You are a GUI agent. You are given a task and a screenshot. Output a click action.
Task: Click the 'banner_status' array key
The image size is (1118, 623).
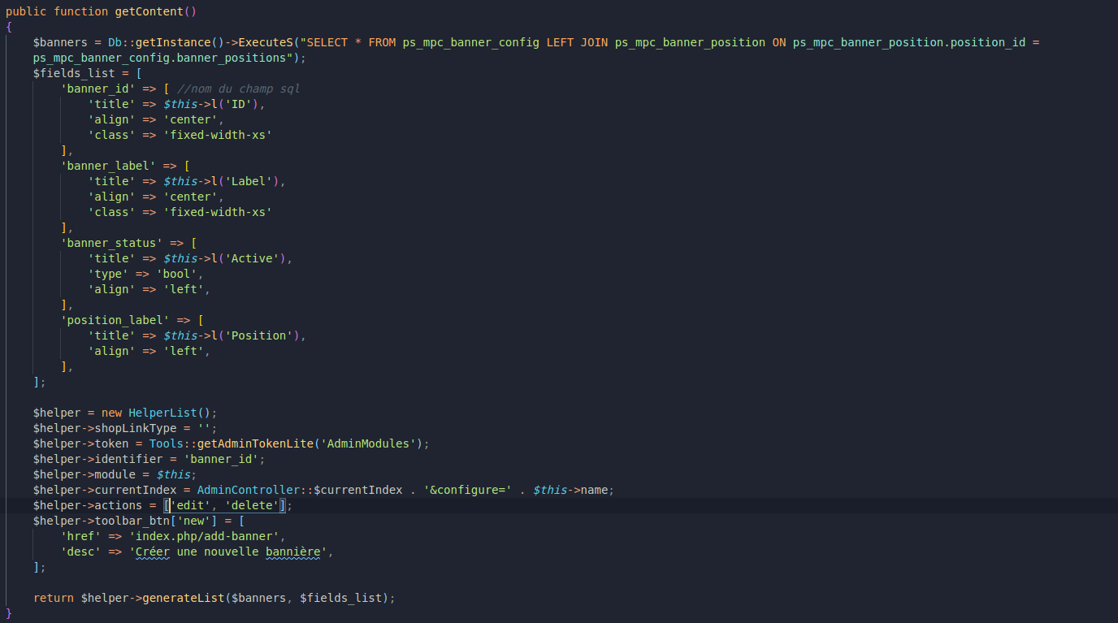(x=112, y=243)
